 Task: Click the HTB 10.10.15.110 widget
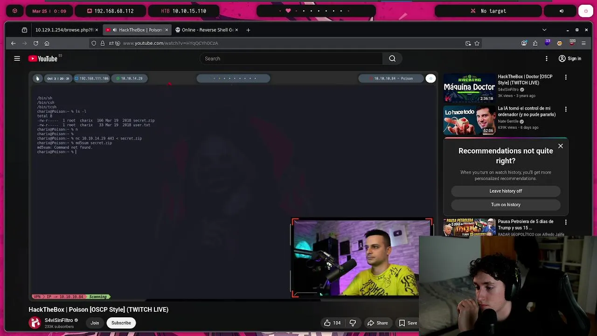[183, 11]
